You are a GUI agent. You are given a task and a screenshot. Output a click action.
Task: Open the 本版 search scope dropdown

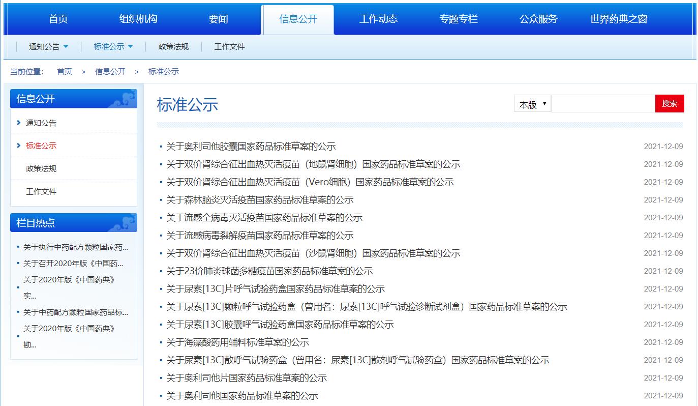tap(532, 104)
